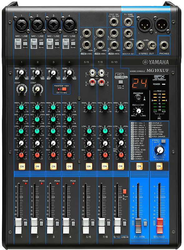This screenshot has width=184, height=250.
Task: Toggle the STEREO MUTE button
Action: (x=163, y=141)
